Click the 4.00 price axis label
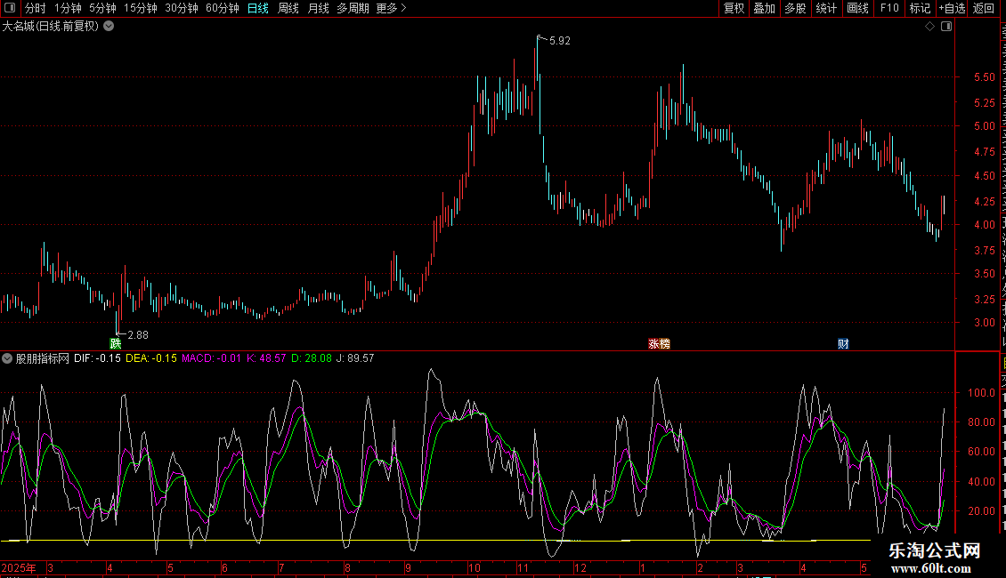The width and height of the screenshot is (1006, 578). (x=984, y=225)
